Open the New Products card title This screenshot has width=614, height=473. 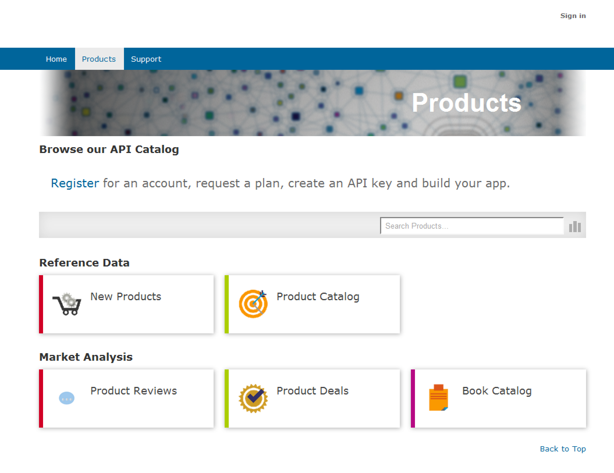tap(126, 296)
